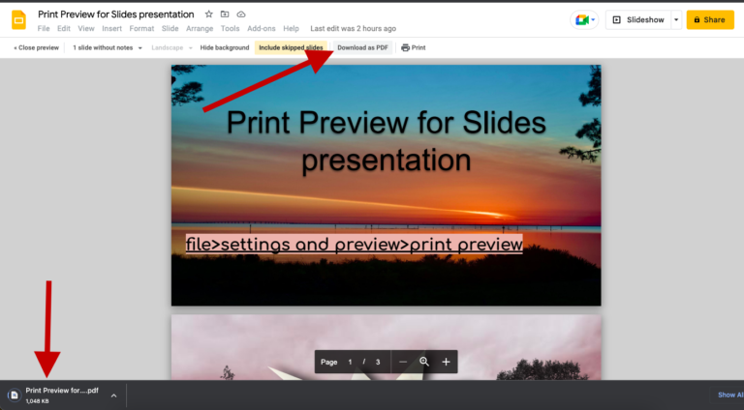Click the printer Print button
Viewport: 744px width, 410px height.
414,47
